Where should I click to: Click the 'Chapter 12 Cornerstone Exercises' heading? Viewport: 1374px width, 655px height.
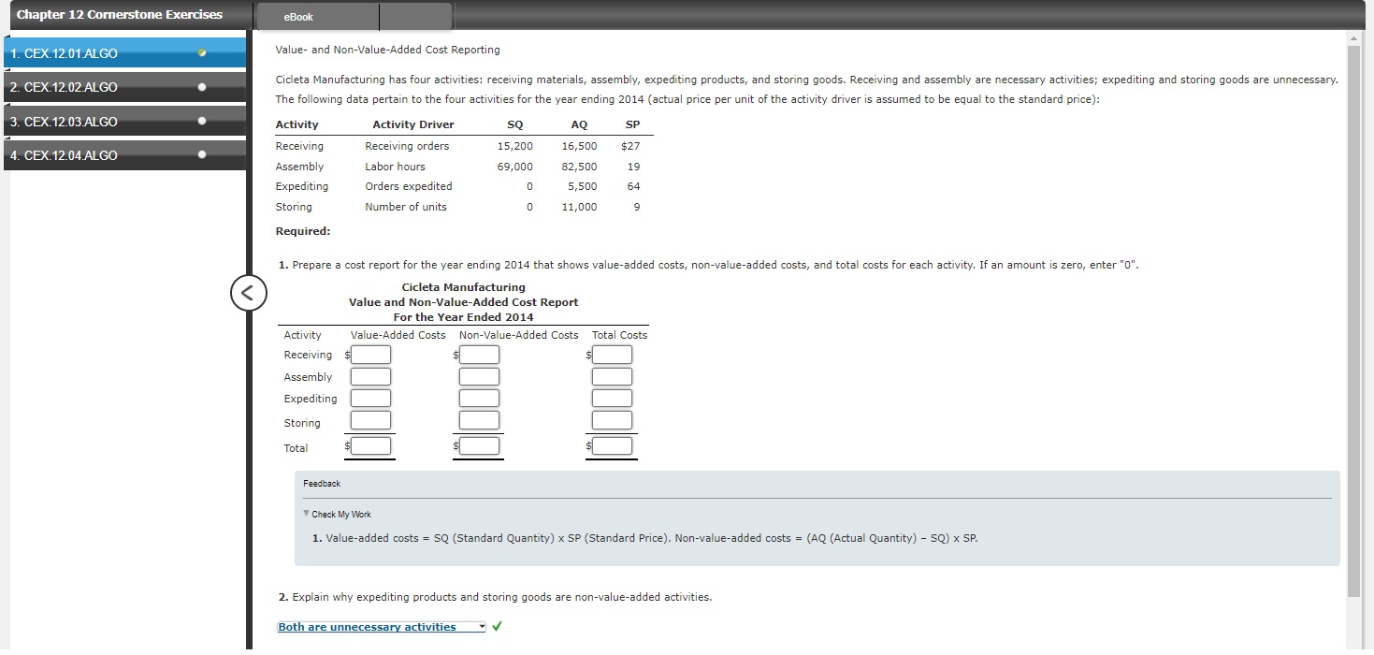(x=120, y=14)
